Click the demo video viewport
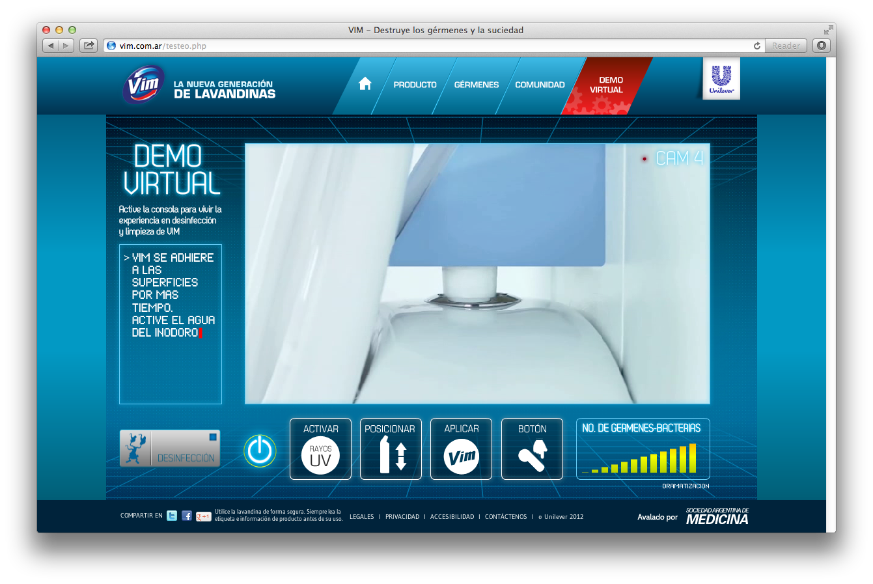Viewport: 873px width, 584px height. 477,273
